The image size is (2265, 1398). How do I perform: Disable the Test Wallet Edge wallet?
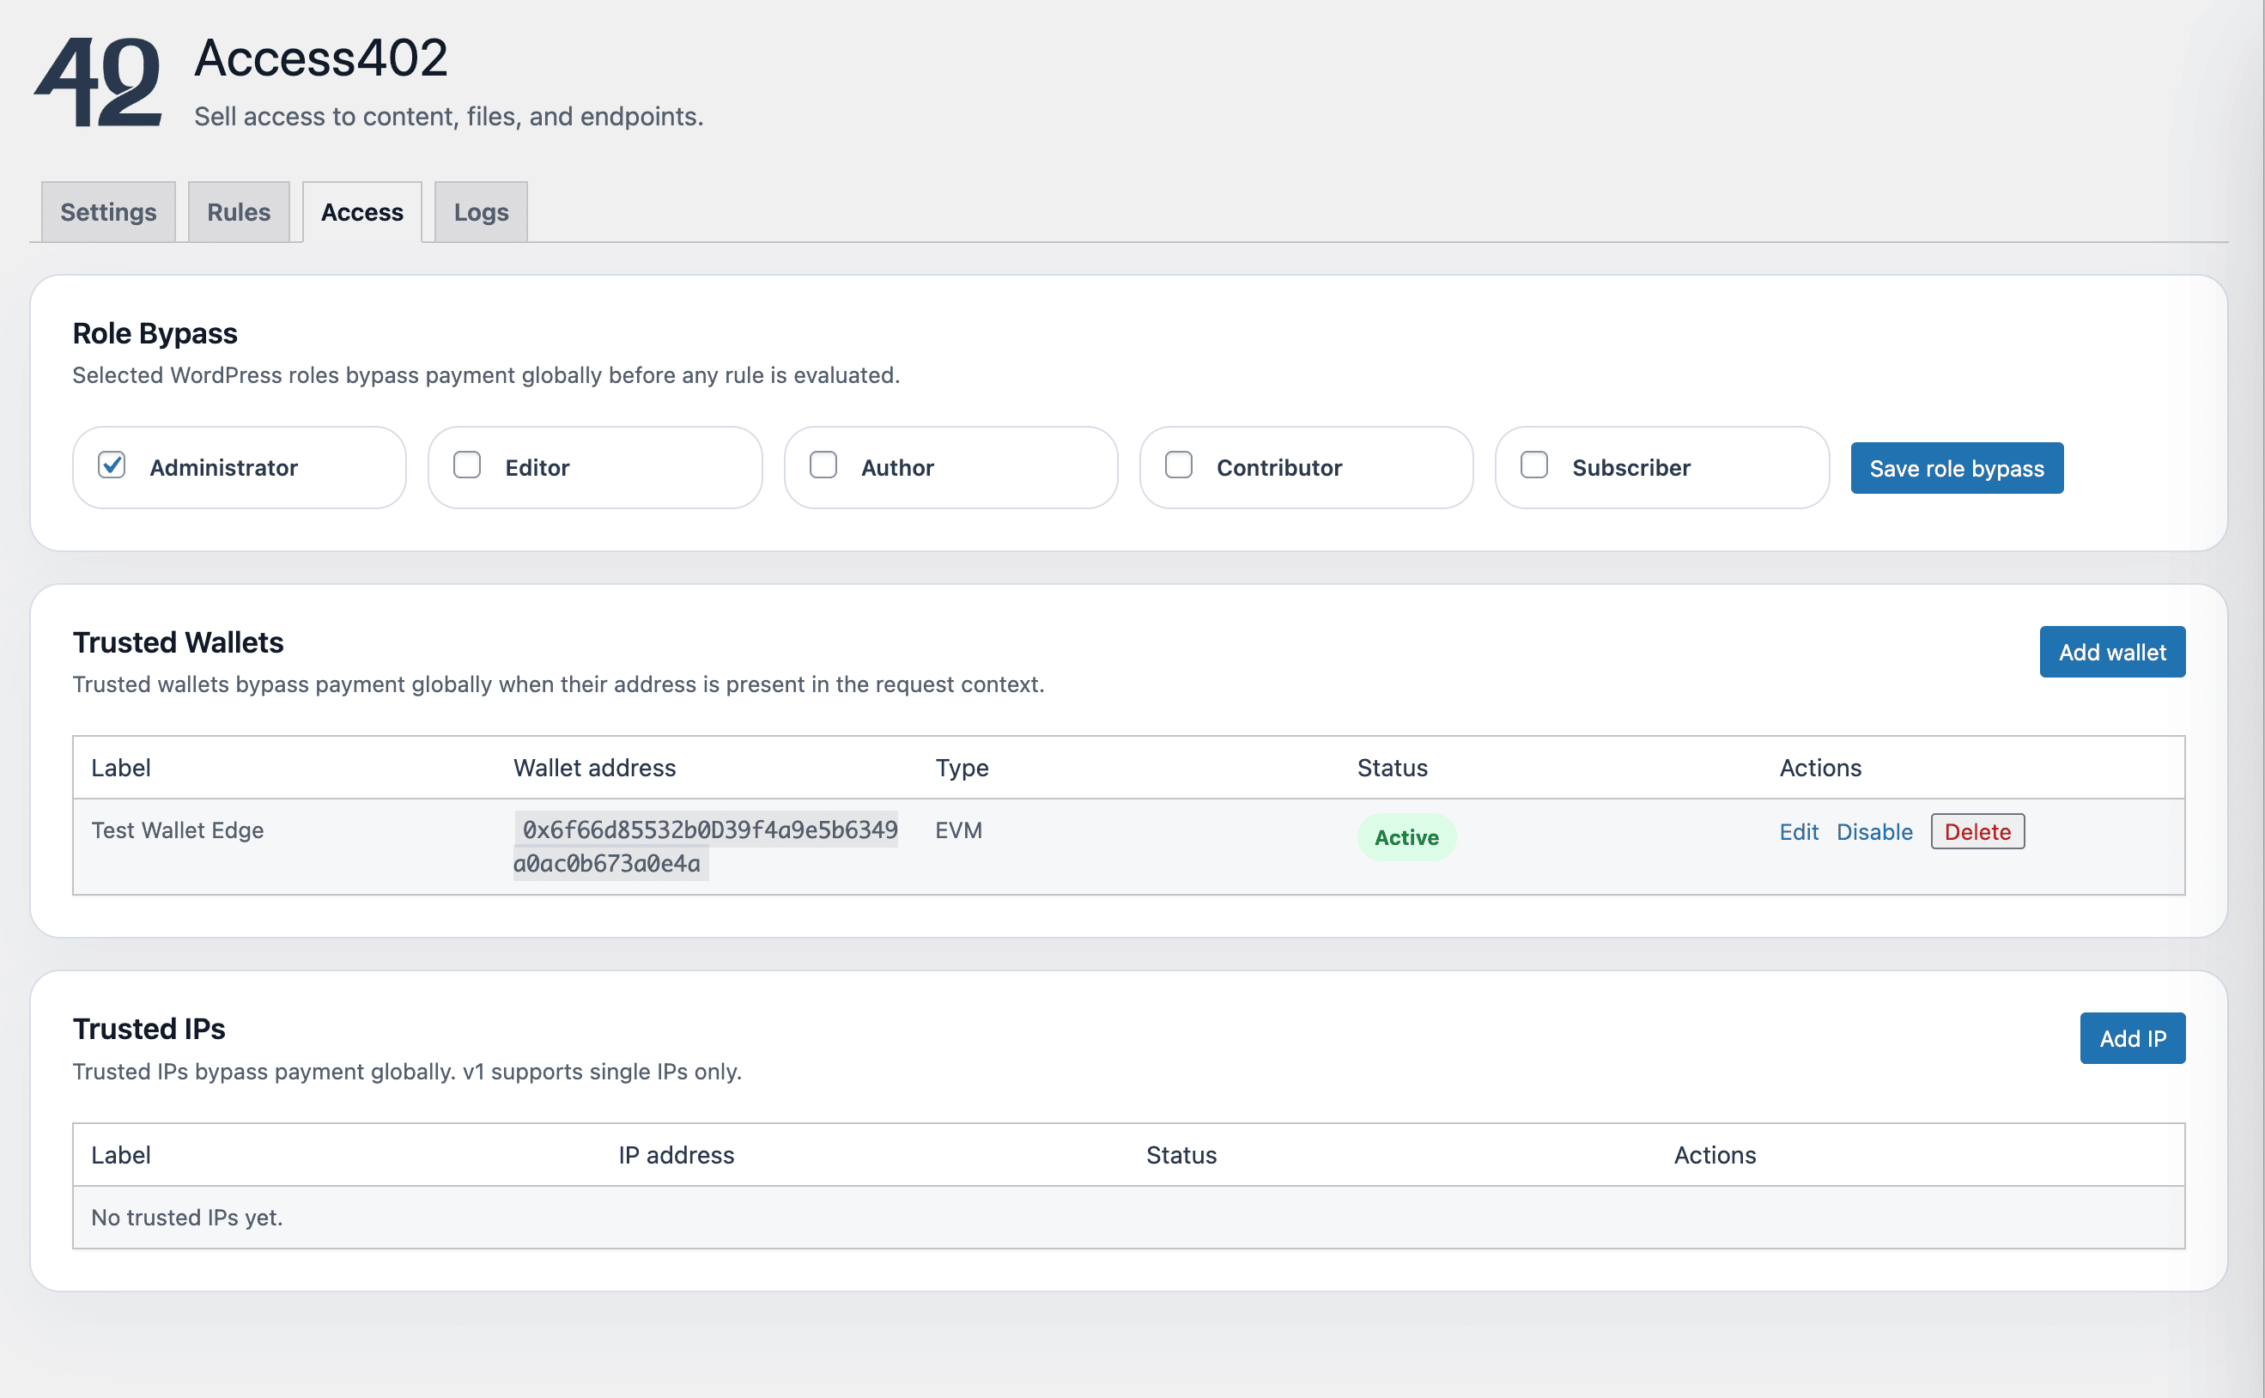pos(1874,832)
